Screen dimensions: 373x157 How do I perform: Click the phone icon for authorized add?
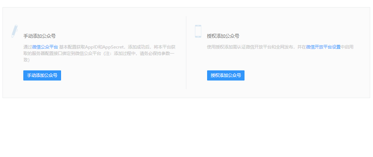point(198,31)
